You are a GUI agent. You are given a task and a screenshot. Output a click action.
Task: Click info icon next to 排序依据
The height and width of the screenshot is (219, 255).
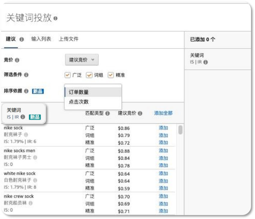pos(26,91)
